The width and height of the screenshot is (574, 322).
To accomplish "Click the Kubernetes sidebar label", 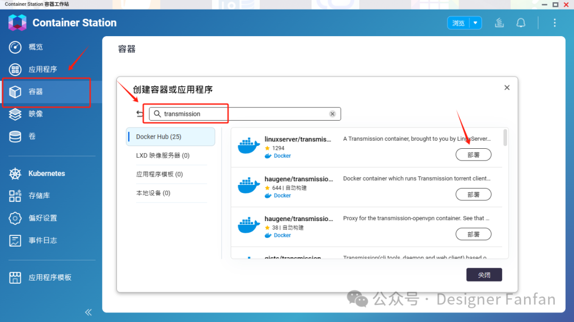I will click(47, 173).
